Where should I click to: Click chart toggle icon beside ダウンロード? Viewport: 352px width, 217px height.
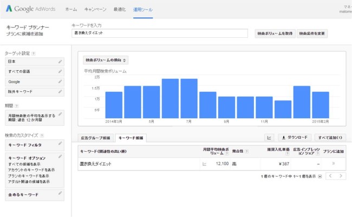[x=269, y=138]
